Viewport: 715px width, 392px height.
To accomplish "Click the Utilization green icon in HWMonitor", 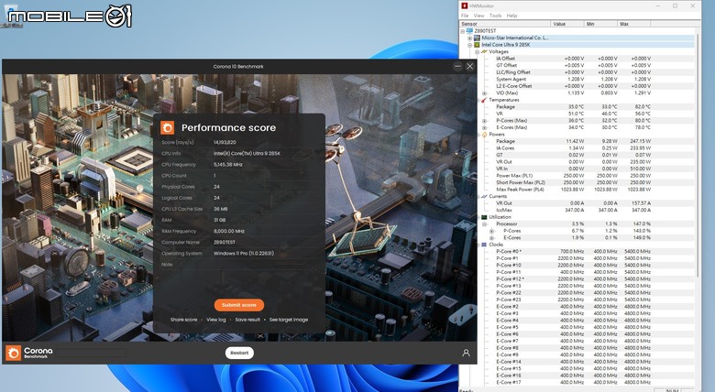I will [484, 217].
